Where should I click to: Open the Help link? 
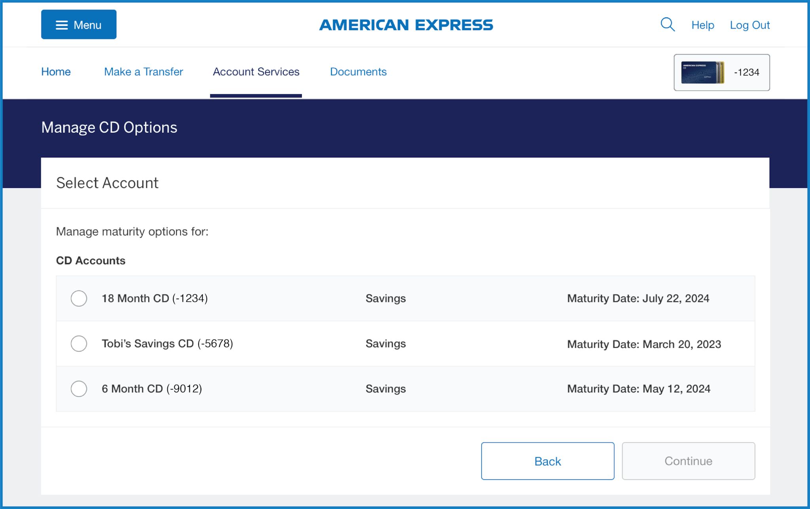point(702,25)
